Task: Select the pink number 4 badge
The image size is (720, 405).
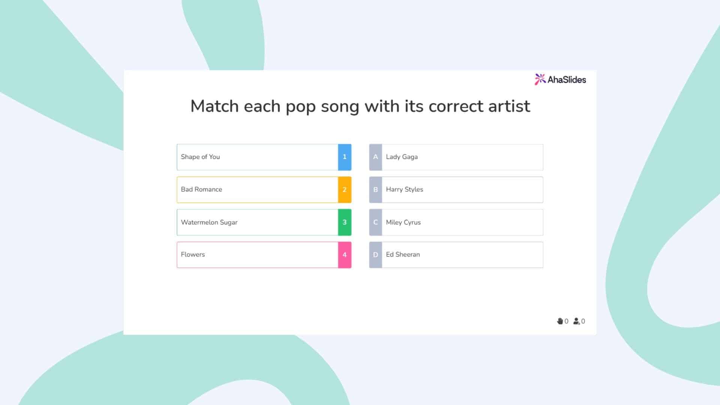Action: [x=344, y=255]
